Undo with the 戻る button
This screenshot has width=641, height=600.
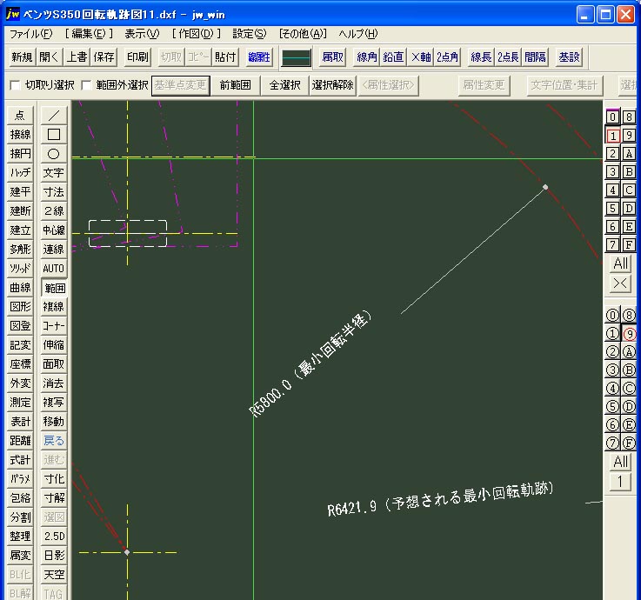(54, 441)
